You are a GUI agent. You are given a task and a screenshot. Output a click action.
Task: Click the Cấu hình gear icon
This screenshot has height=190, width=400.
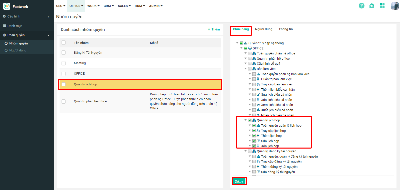(4, 16)
